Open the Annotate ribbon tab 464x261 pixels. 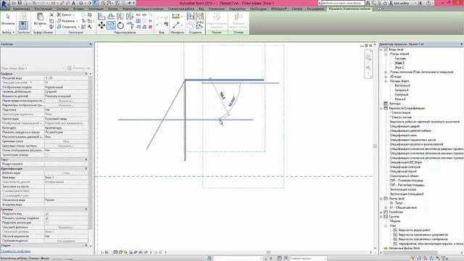point(96,9)
